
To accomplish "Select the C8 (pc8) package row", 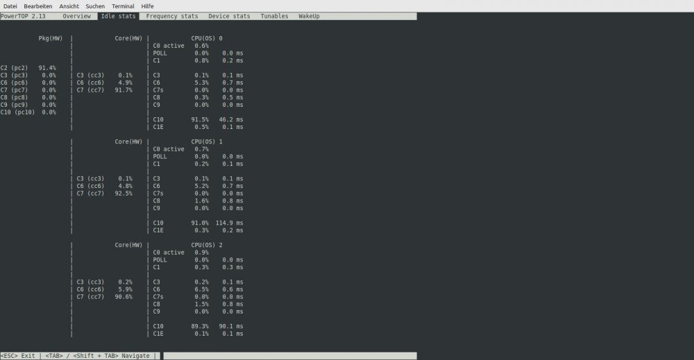I will [28, 98].
